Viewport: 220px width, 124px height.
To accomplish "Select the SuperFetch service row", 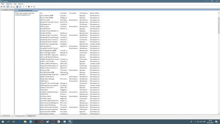I will point(70,90).
